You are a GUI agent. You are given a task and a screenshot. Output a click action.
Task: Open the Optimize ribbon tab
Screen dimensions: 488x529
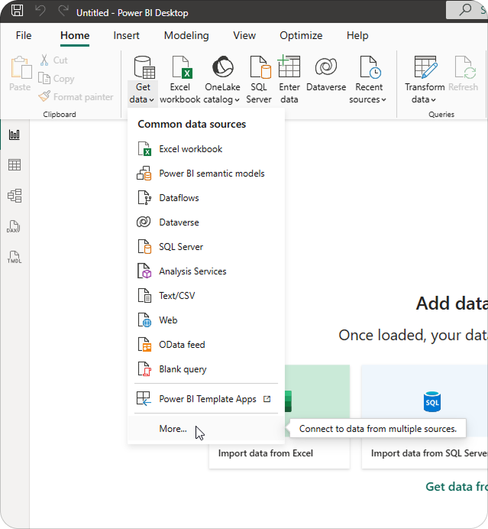301,35
